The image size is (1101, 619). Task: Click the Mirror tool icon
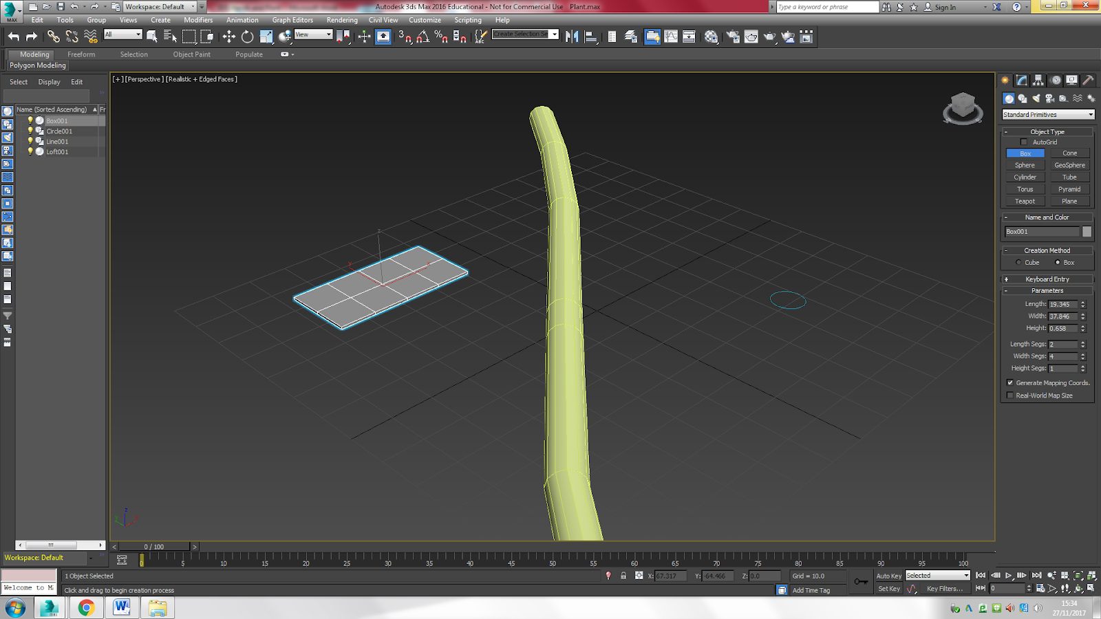pyautogui.click(x=572, y=36)
